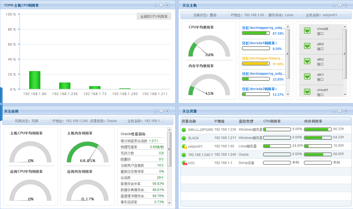The width and height of the screenshot is (353, 209).
Task: Click the eth0 network interface icon
Action: [307, 46]
